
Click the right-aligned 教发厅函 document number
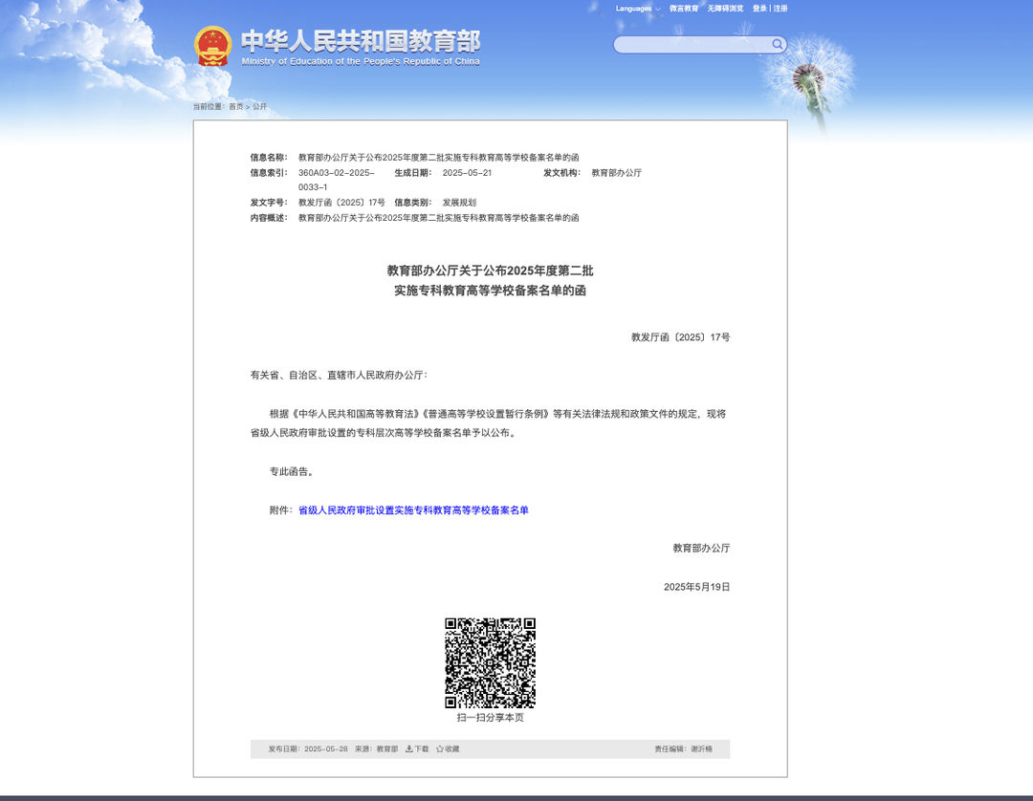(680, 337)
